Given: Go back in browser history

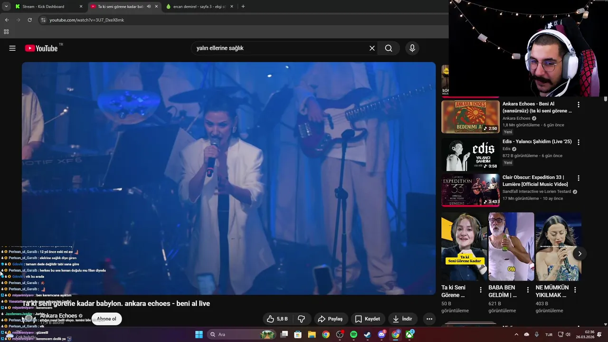Looking at the screenshot, I should (7, 20).
